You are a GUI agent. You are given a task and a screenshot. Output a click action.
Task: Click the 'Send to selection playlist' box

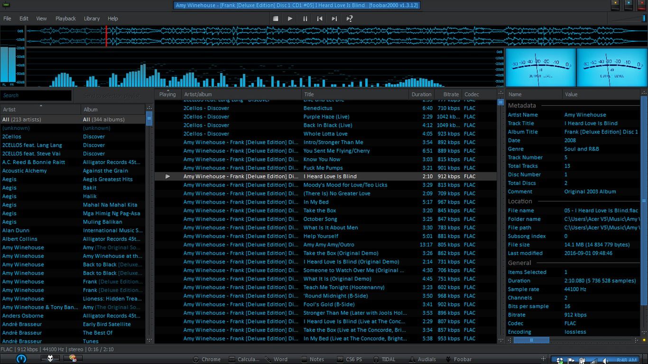coord(112,95)
